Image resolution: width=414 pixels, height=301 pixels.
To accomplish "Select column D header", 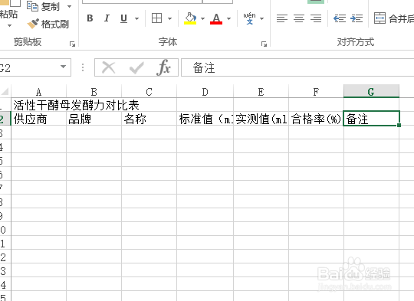I will click(205, 92).
